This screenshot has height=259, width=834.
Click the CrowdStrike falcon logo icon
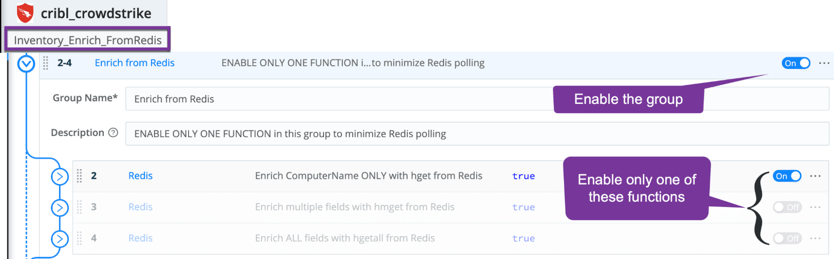(x=25, y=13)
